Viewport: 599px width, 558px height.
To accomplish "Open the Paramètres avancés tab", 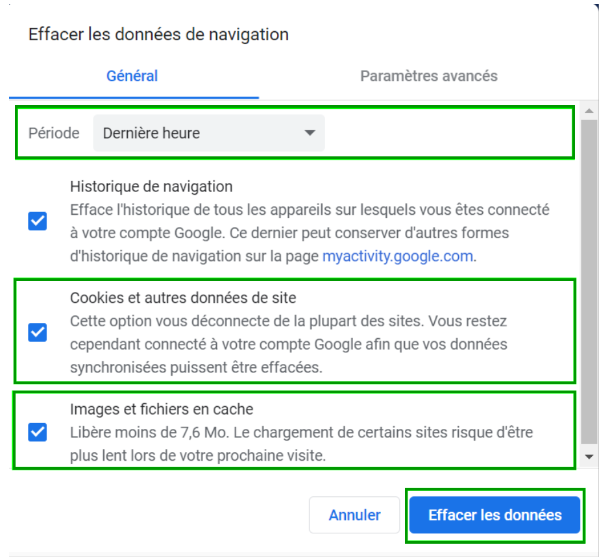I will click(428, 76).
